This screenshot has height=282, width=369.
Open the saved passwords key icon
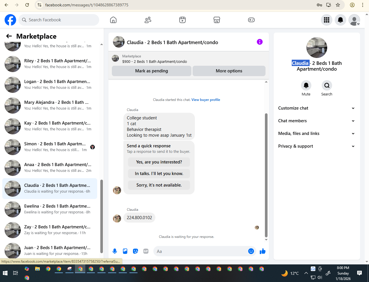[319, 5]
